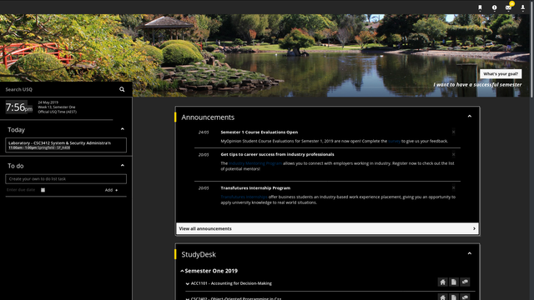534x300 pixels.
Task: Open the survey link in course evaluations
Action: click(394, 141)
